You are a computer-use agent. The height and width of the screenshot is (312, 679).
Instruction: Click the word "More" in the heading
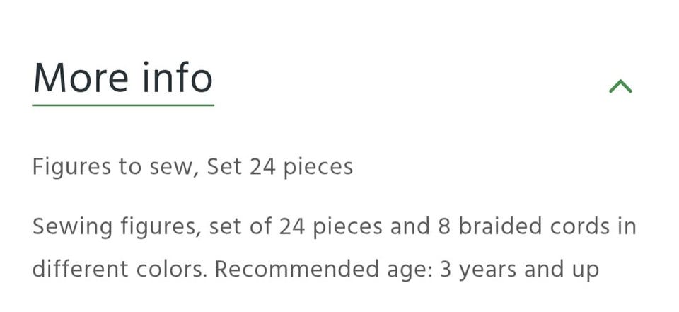point(76,78)
